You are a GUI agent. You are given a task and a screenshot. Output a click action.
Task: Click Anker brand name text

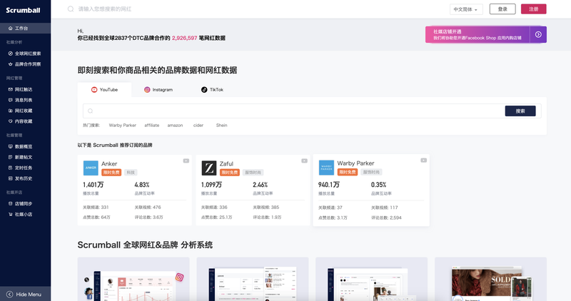(x=109, y=164)
